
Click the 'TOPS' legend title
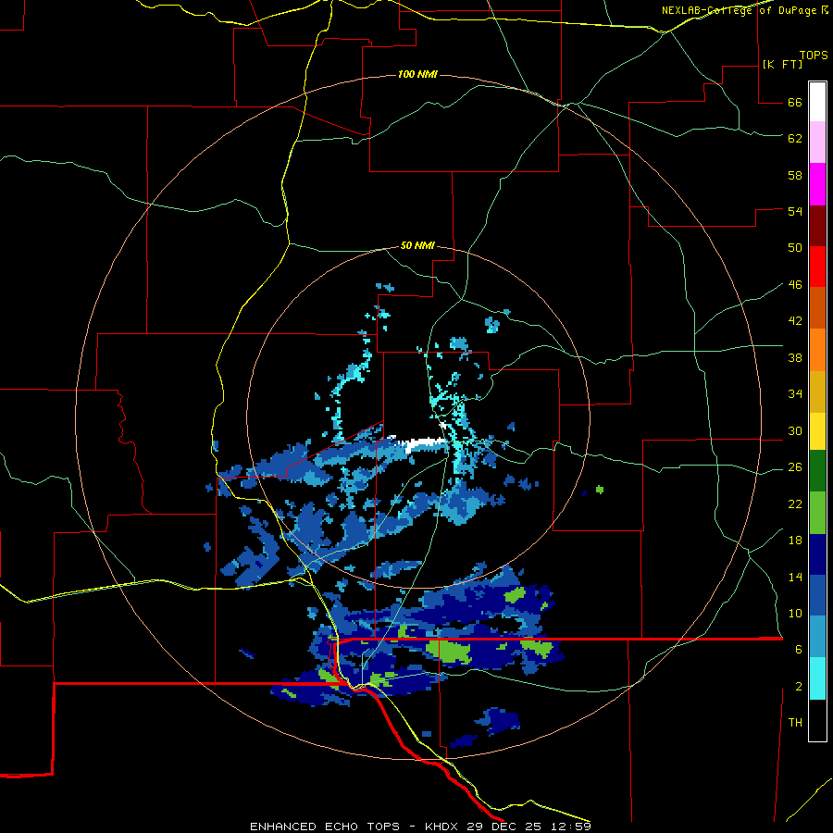click(x=814, y=55)
